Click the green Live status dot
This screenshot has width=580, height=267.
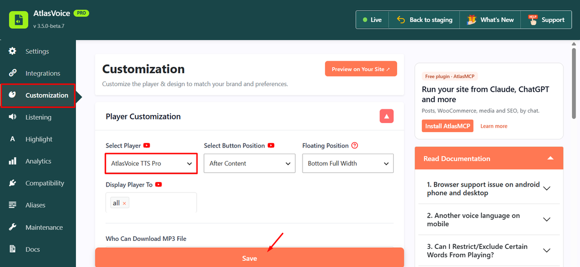pyautogui.click(x=365, y=20)
